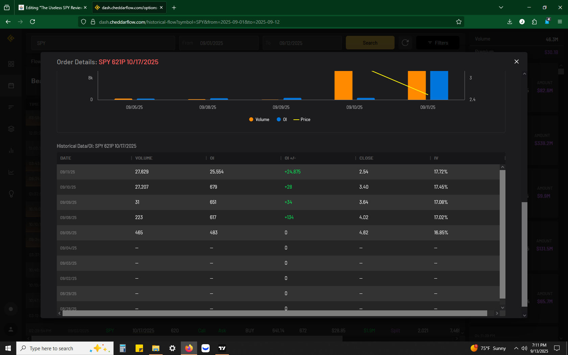Click volume value 27,207

click(x=142, y=187)
